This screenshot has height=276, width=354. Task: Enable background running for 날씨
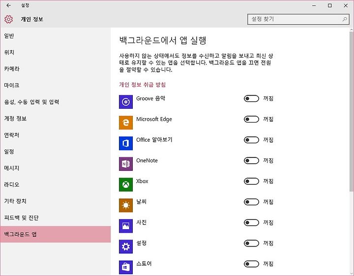(x=251, y=202)
